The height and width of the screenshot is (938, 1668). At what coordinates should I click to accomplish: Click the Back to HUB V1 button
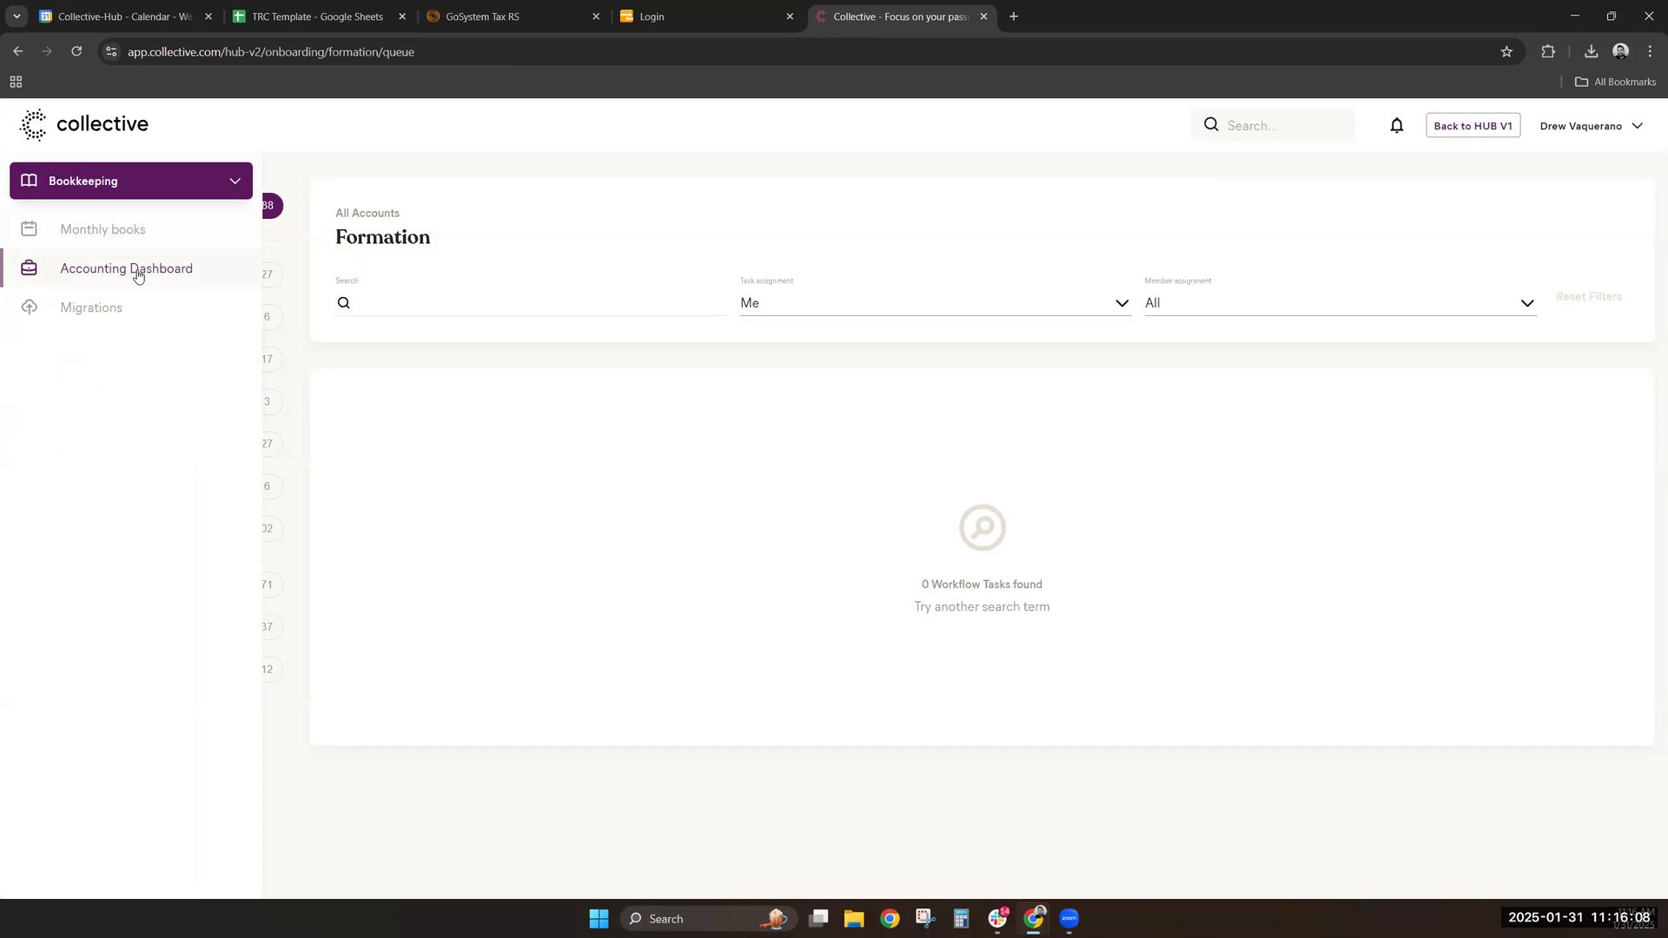point(1473,126)
